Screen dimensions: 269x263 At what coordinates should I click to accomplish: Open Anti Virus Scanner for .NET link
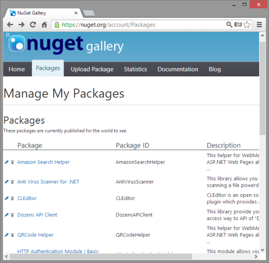pyautogui.click(x=48, y=182)
